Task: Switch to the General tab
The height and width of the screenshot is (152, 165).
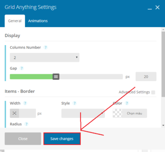Action: coord(15,21)
